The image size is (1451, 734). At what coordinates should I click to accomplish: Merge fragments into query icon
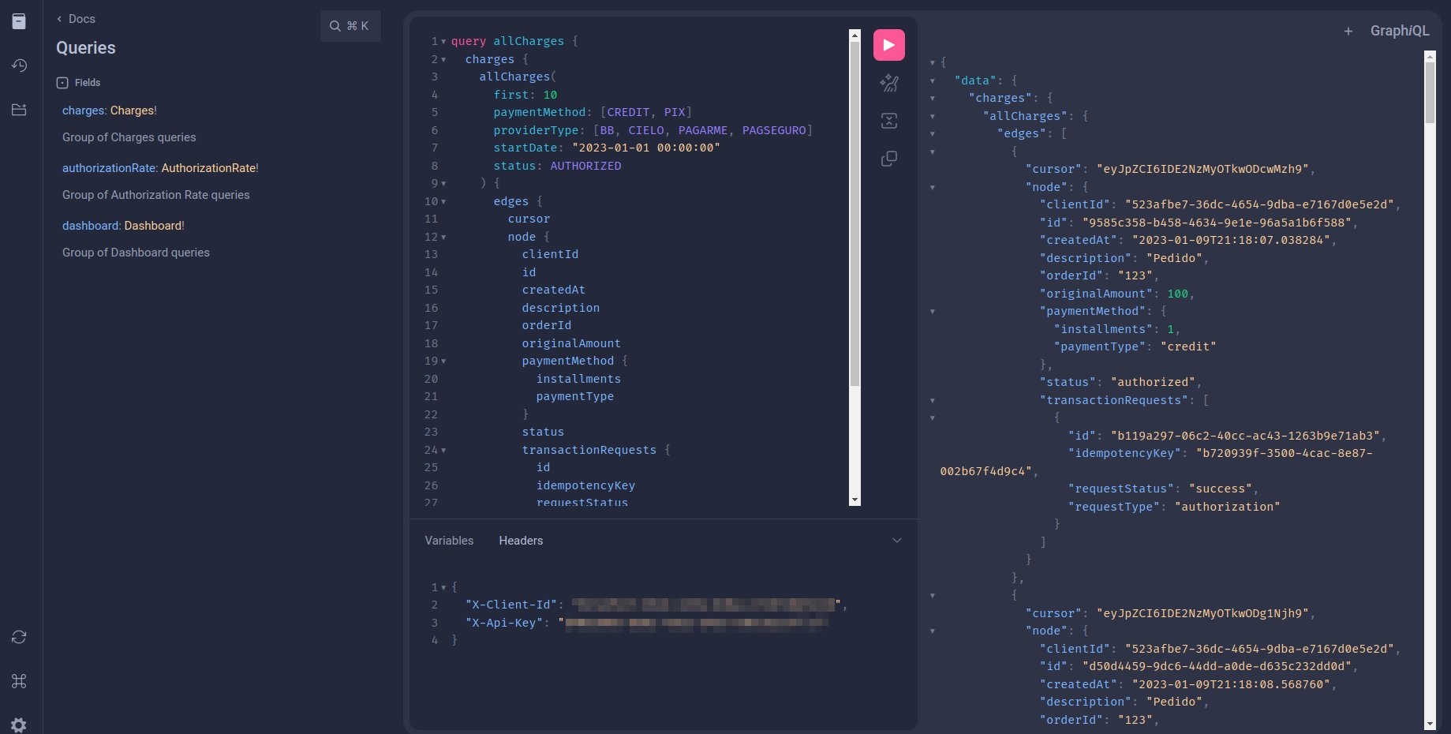[x=888, y=121]
